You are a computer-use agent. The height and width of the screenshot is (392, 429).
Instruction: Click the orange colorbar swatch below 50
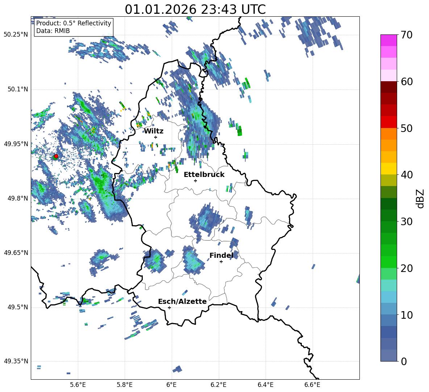(x=388, y=134)
